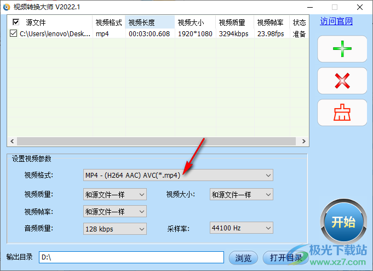Click the 打开目录 open folder button
The image size is (373, 271).
[x=286, y=258]
